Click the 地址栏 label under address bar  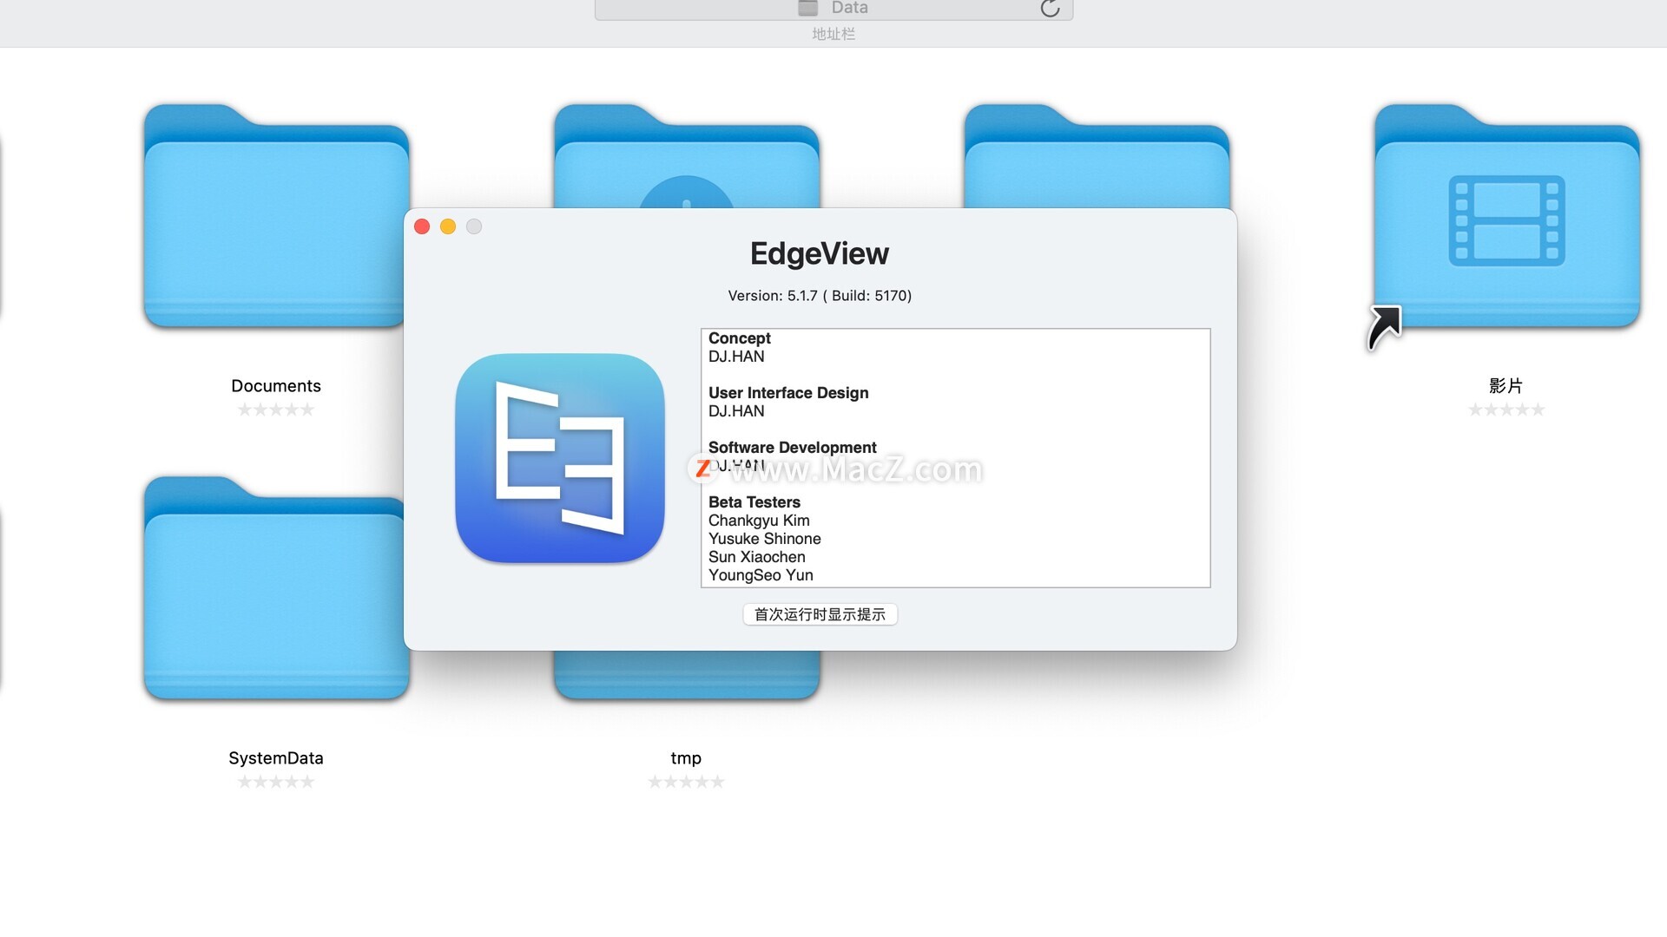point(833,34)
